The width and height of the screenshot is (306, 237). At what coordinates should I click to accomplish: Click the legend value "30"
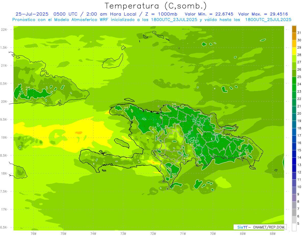click(x=299, y=40)
